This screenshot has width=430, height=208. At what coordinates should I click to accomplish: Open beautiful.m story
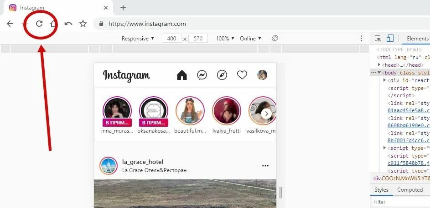click(x=190, y=110)
